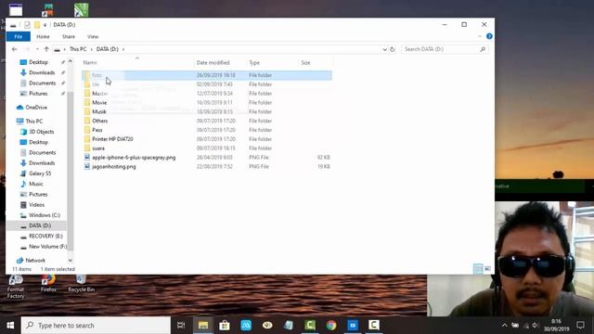Show hidden system tray icons
This screenshot has width=594, height=334.
(505, 326)
